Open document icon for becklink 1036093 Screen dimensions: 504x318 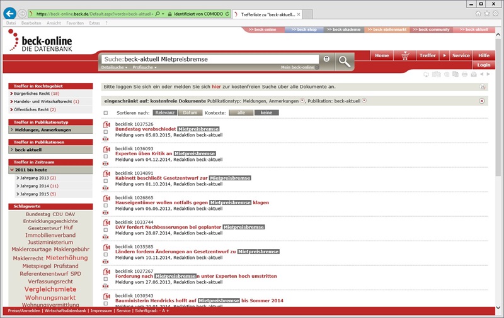[x=106, y=149]
